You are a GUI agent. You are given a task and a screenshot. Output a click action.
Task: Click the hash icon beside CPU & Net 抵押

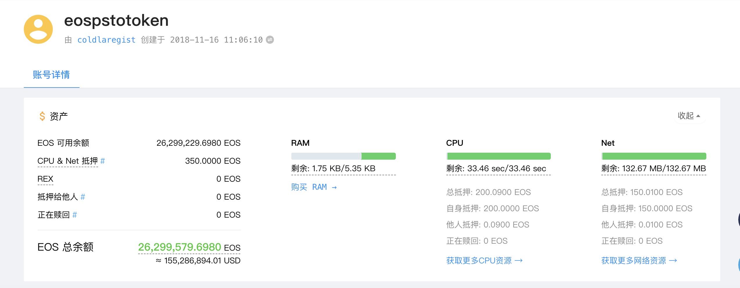click(x=102, y=161)
